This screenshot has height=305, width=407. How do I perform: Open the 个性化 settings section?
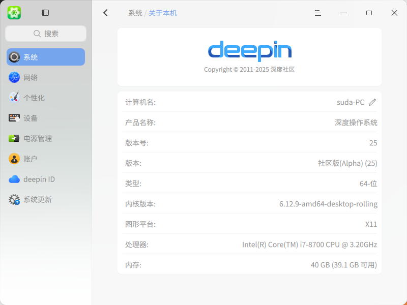[46, 98]
